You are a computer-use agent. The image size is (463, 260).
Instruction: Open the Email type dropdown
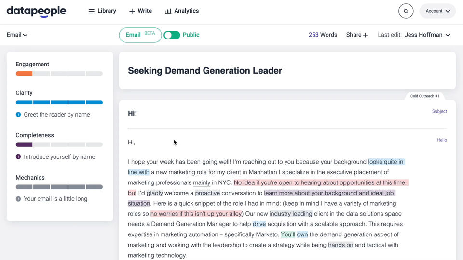pyautogui.click(x=17, y=35)
